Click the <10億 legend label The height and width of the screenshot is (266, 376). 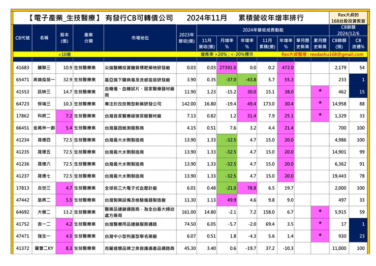pos(65,54)
